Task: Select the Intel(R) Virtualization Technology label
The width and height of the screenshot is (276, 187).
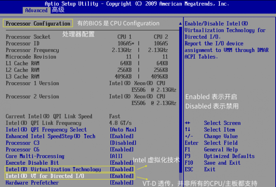Action: 53,169
